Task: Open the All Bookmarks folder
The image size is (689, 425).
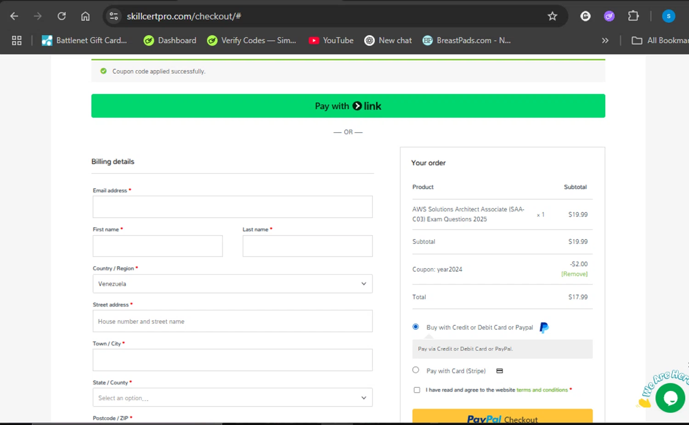Action: [660, 40]
